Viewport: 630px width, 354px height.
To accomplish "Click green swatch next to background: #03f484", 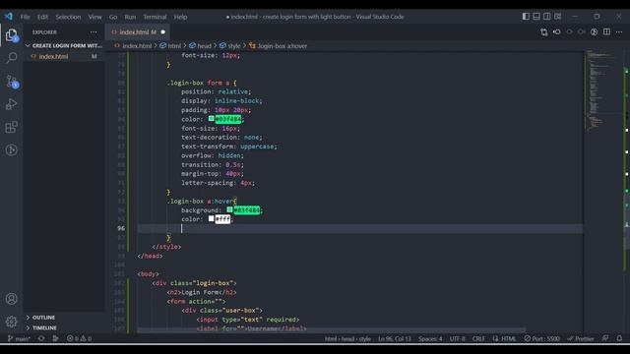I will (229, 209).
